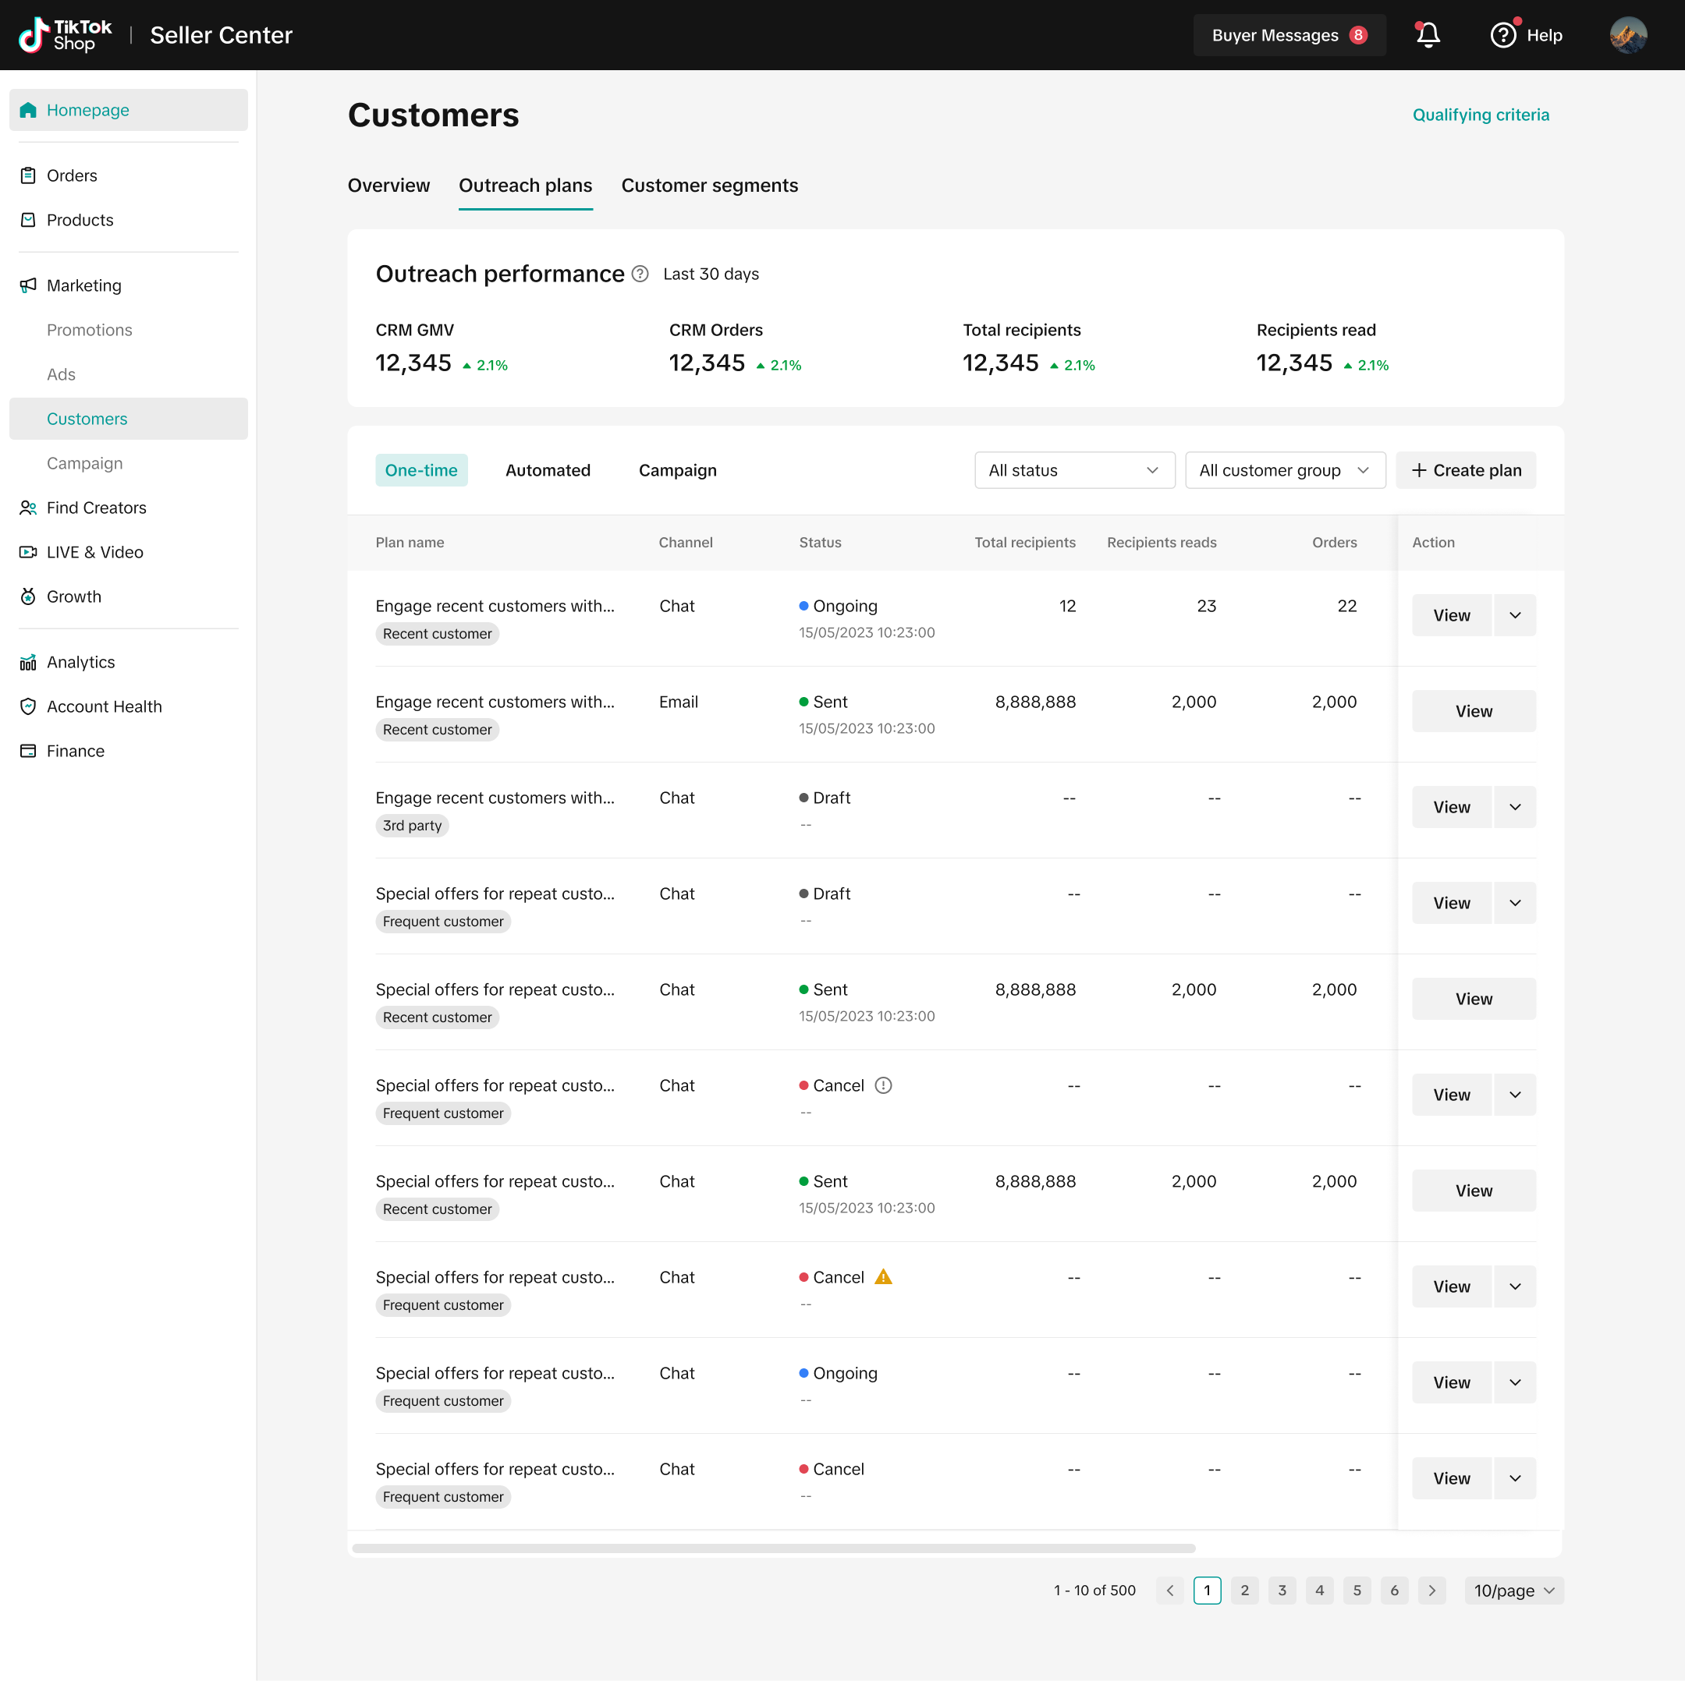Image resolution: width=1685 pixels, height=1681 pixels.
Task: Switch to Customer segments tab
Action: tap(709, 186)
